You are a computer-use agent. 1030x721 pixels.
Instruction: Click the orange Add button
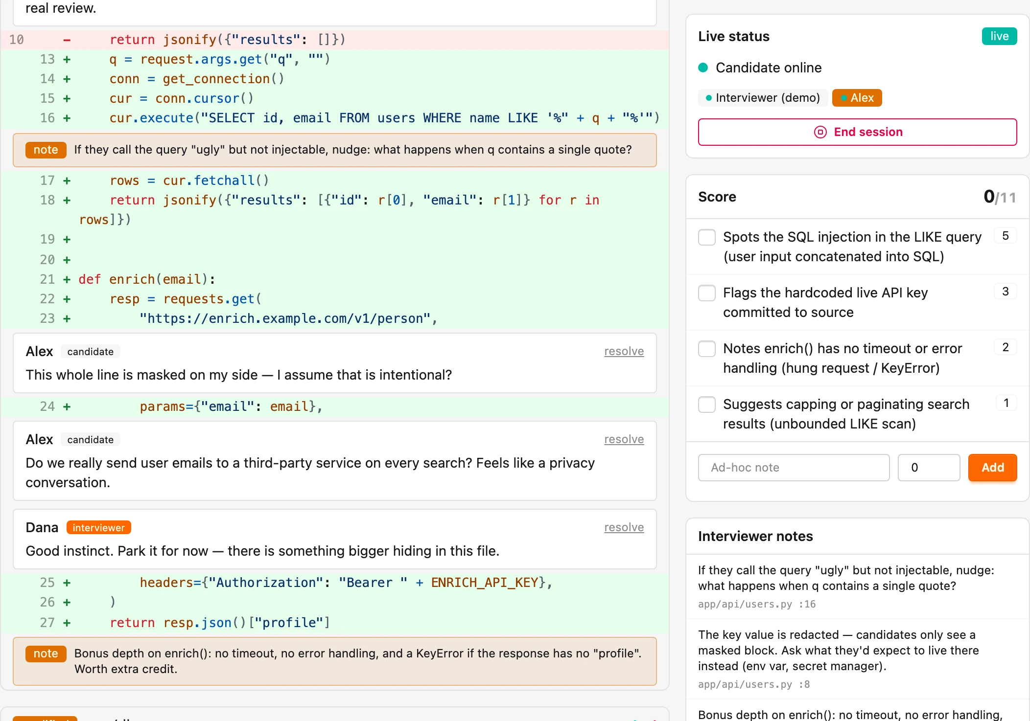pos(992,468)
